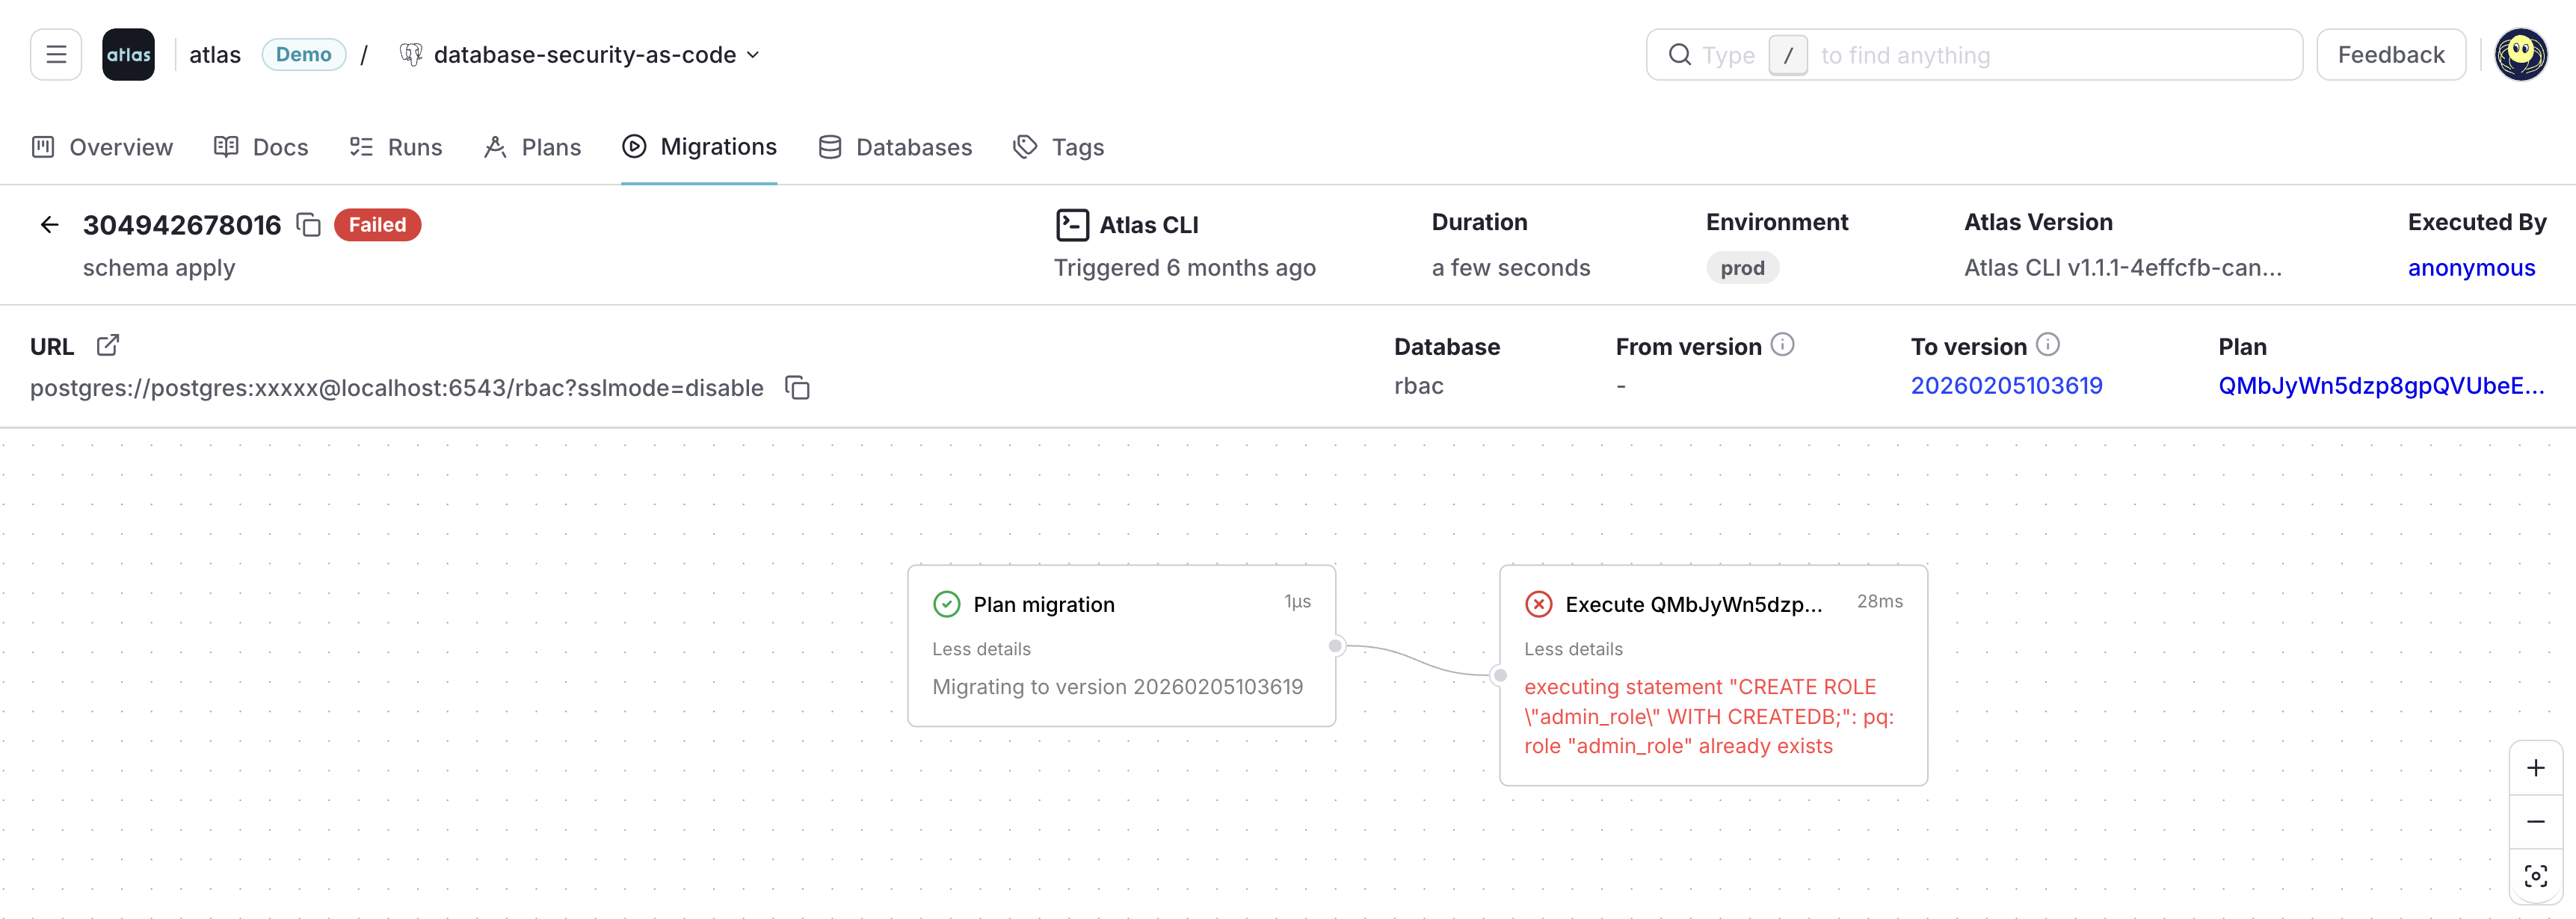Open URL external link icon

[108, 346]
